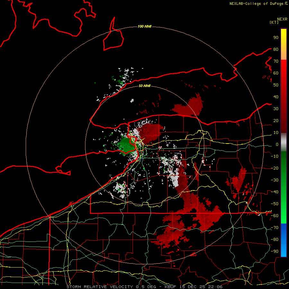Click the 80 value on the velocity scale
The height and width of the screenshot is (289, 289).
pyautogui.click(x=276, y=49)
